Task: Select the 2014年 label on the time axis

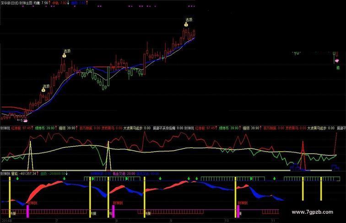Action: 6,221
